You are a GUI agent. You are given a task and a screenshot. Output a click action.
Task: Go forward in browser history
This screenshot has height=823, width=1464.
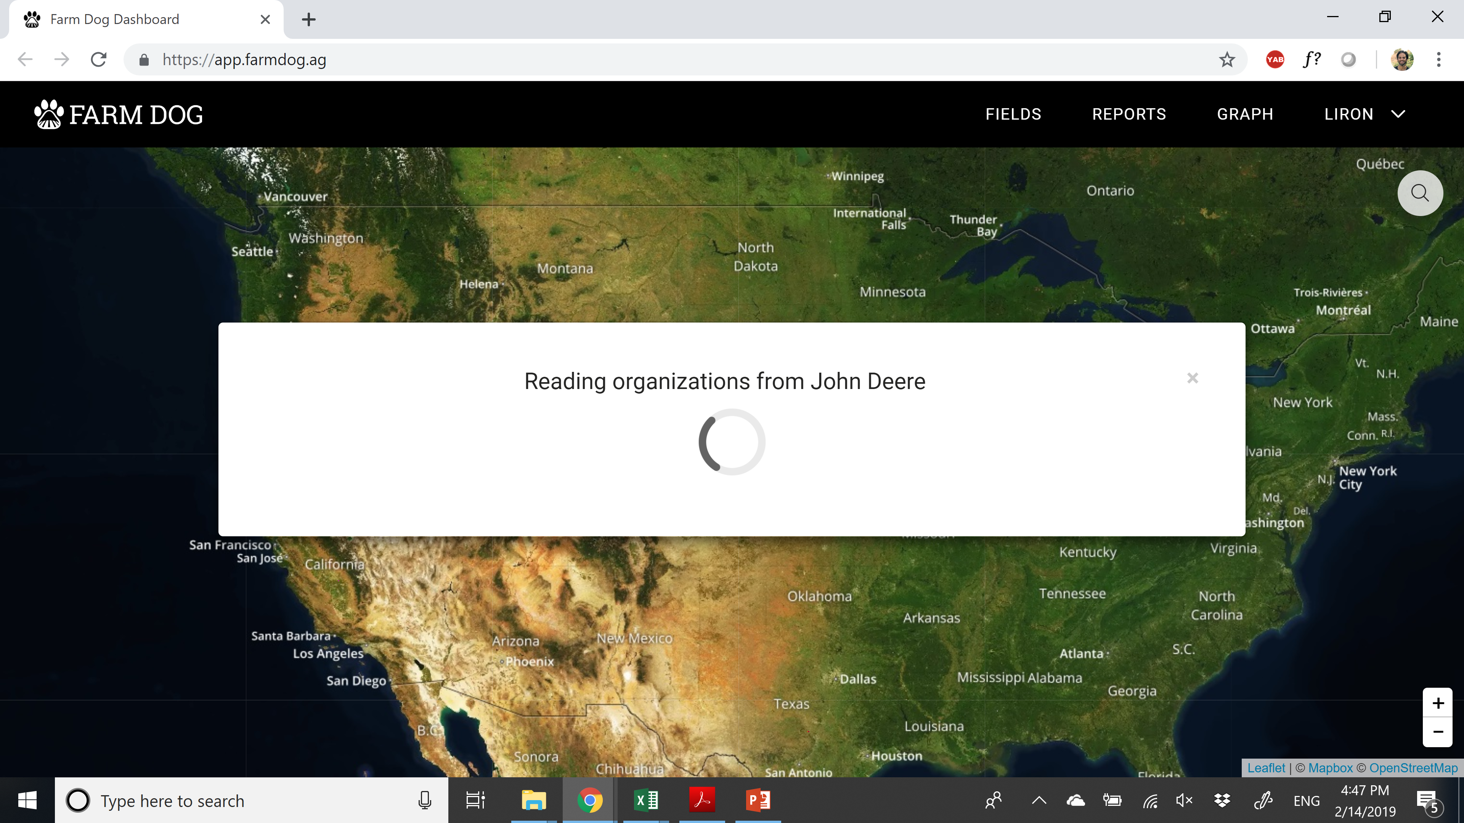[x=61, y=59]
